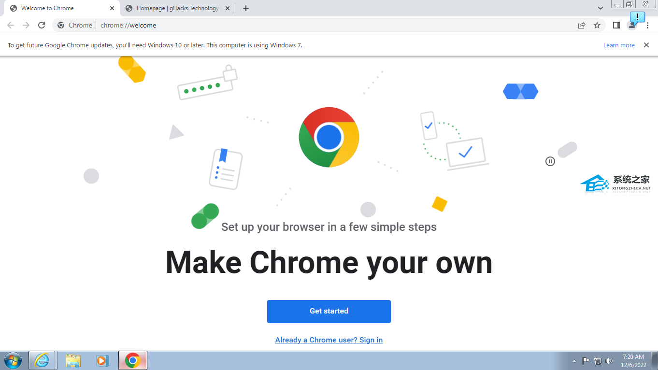Open Windows Media Player from the taskbar

[x=102, y=360]
